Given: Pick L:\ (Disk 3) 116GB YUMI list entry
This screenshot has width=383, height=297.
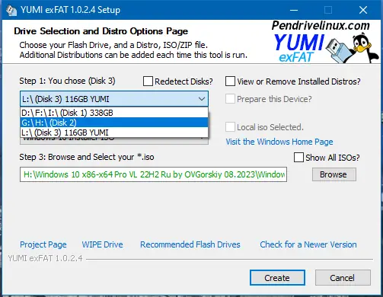Looking at the screenshot, I should coord(114,133).
